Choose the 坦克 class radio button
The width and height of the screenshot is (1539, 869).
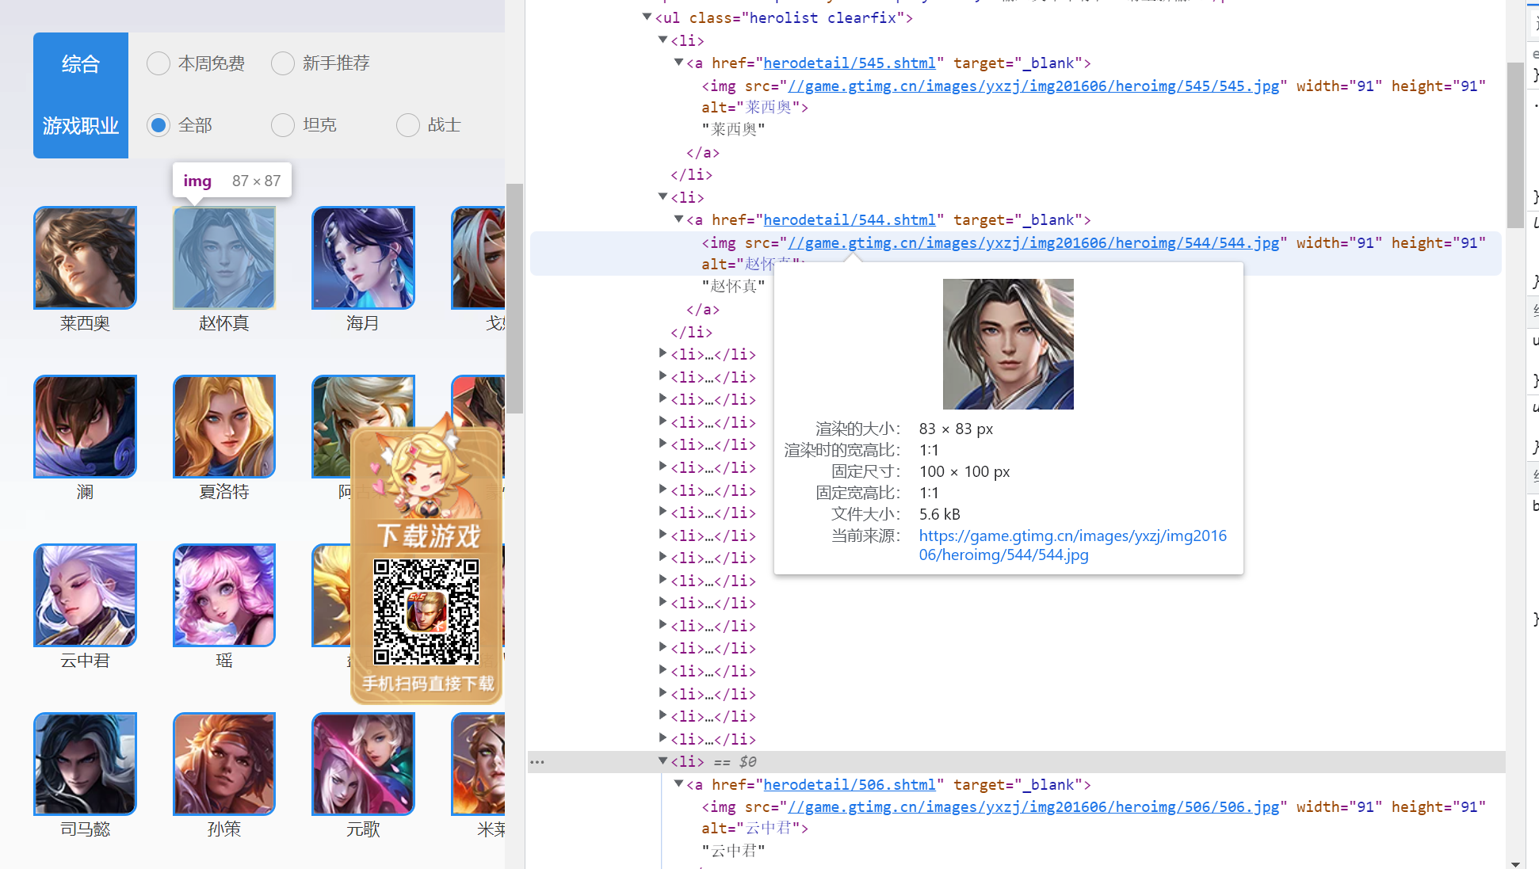click(x=283, y=125)
